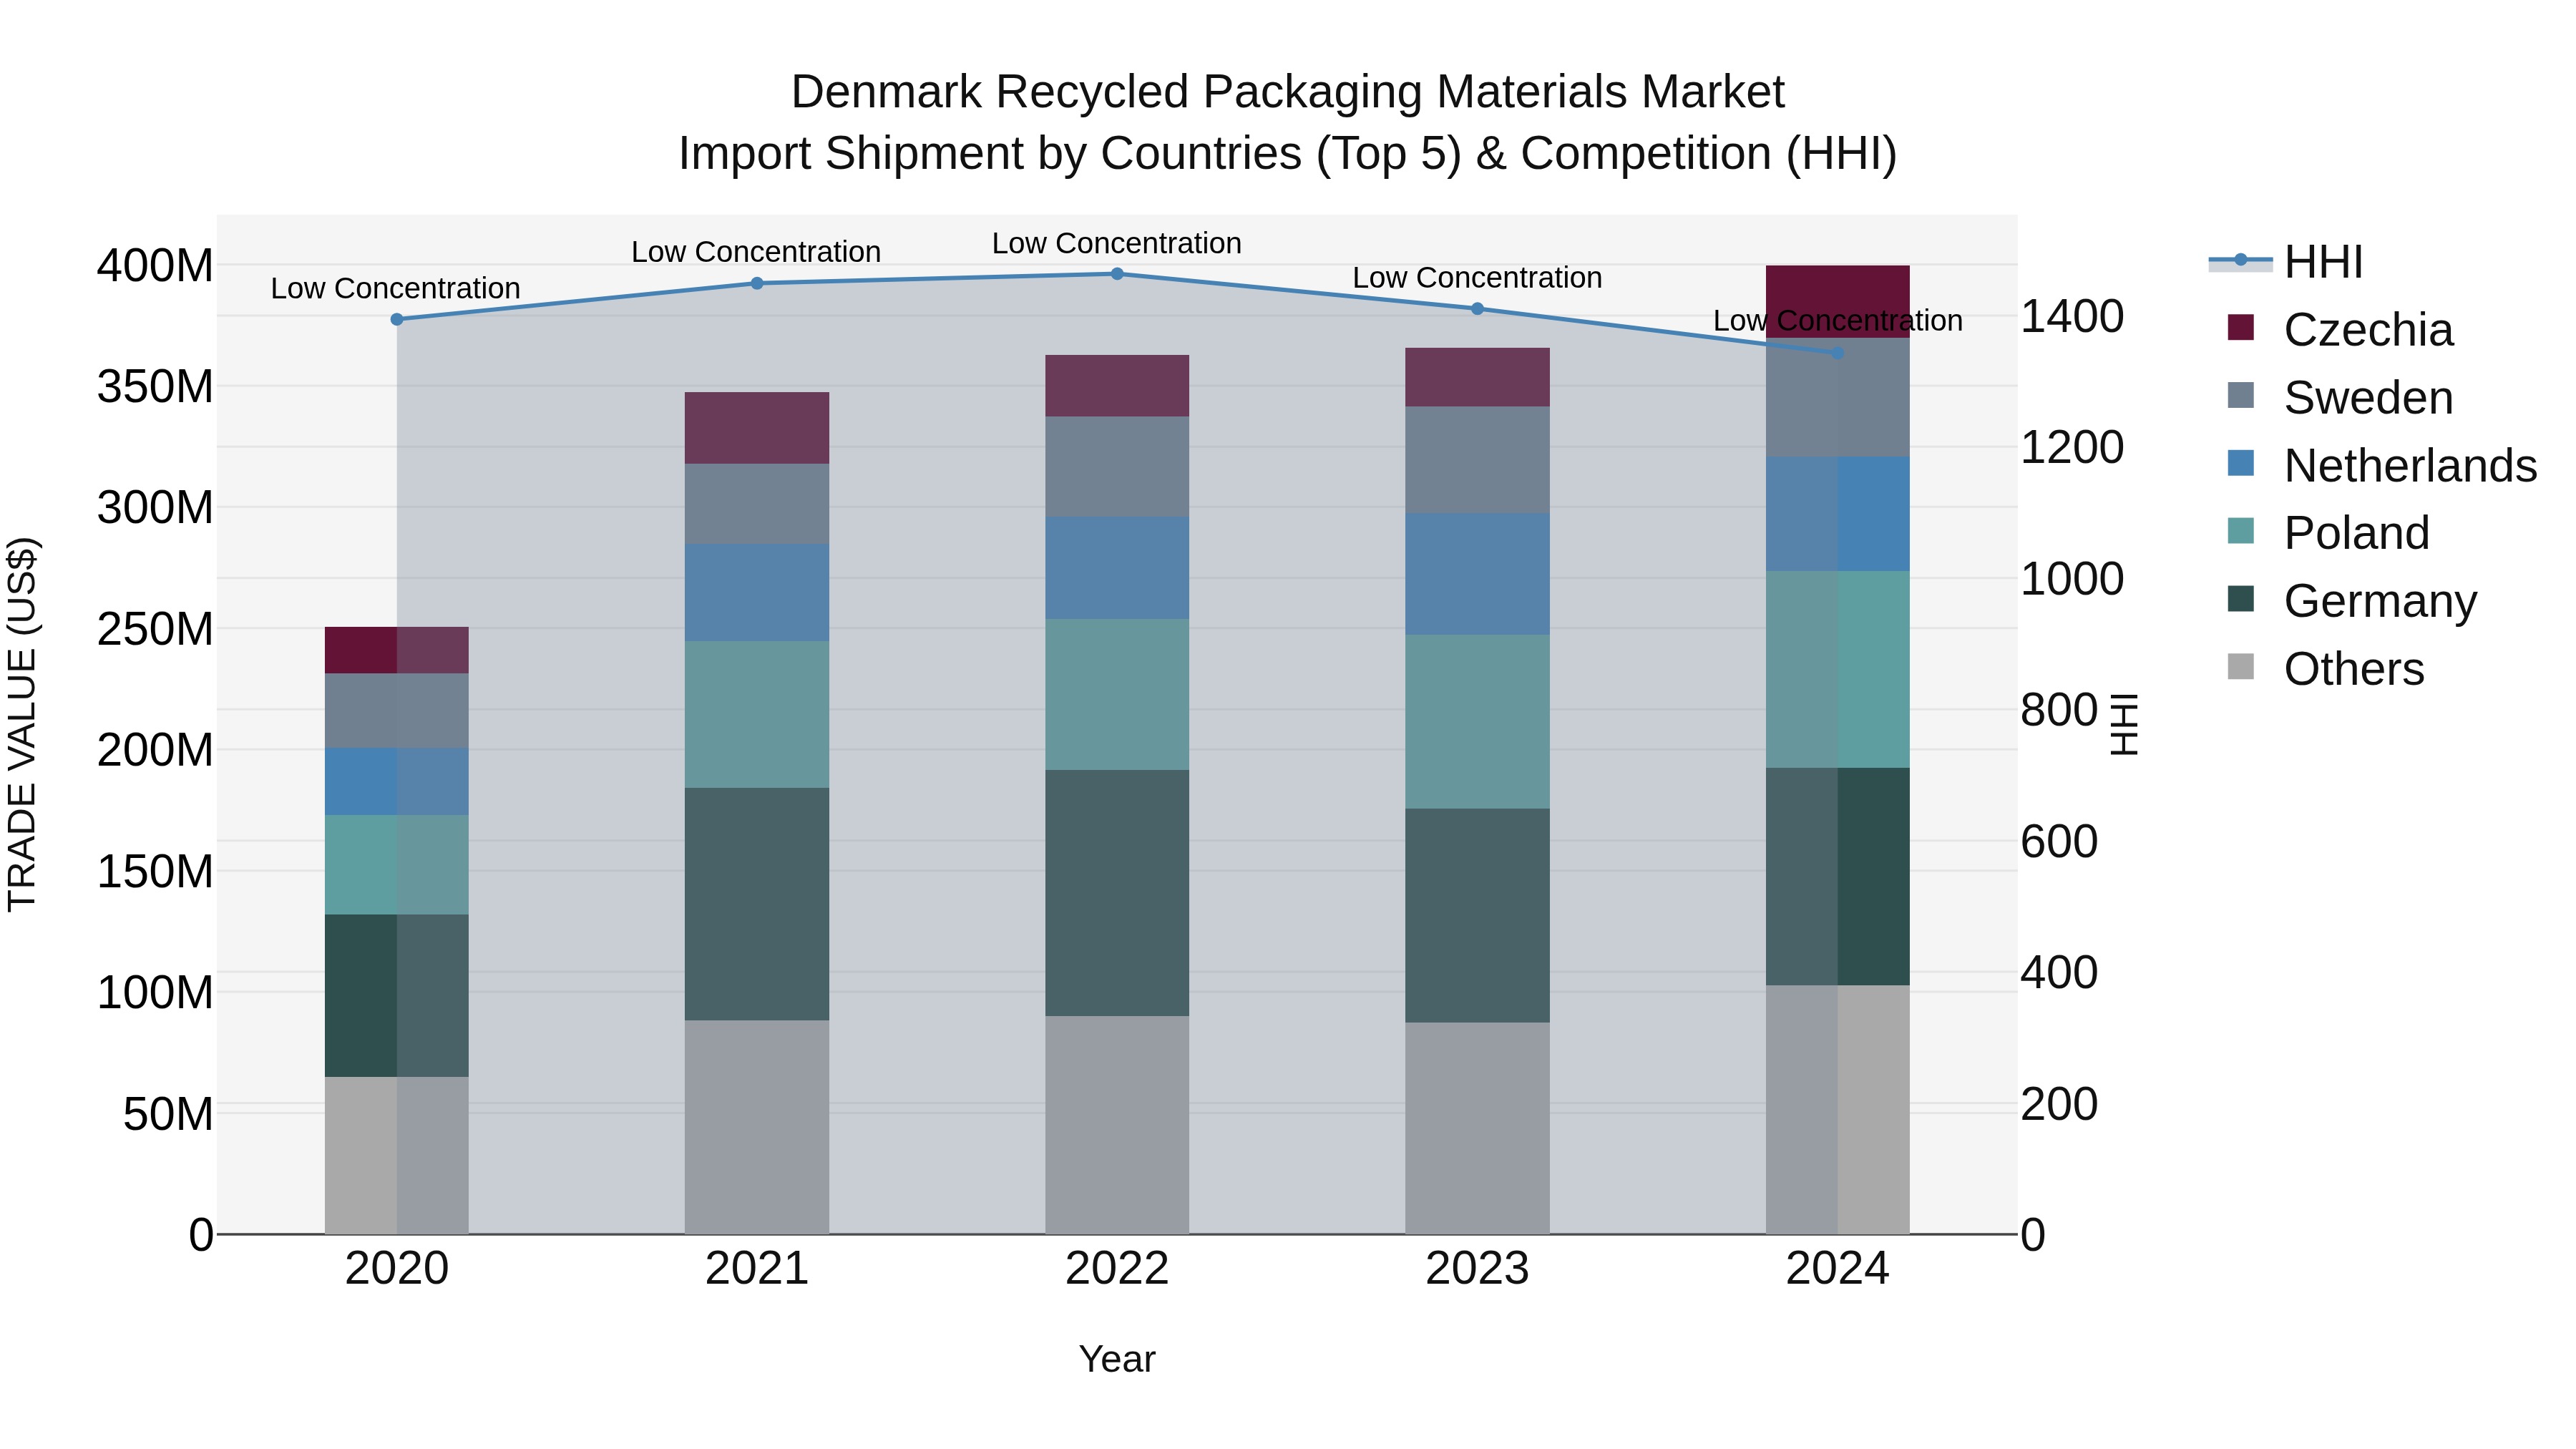Click the Low Concentration label above 2024

tap(1838, 320)
